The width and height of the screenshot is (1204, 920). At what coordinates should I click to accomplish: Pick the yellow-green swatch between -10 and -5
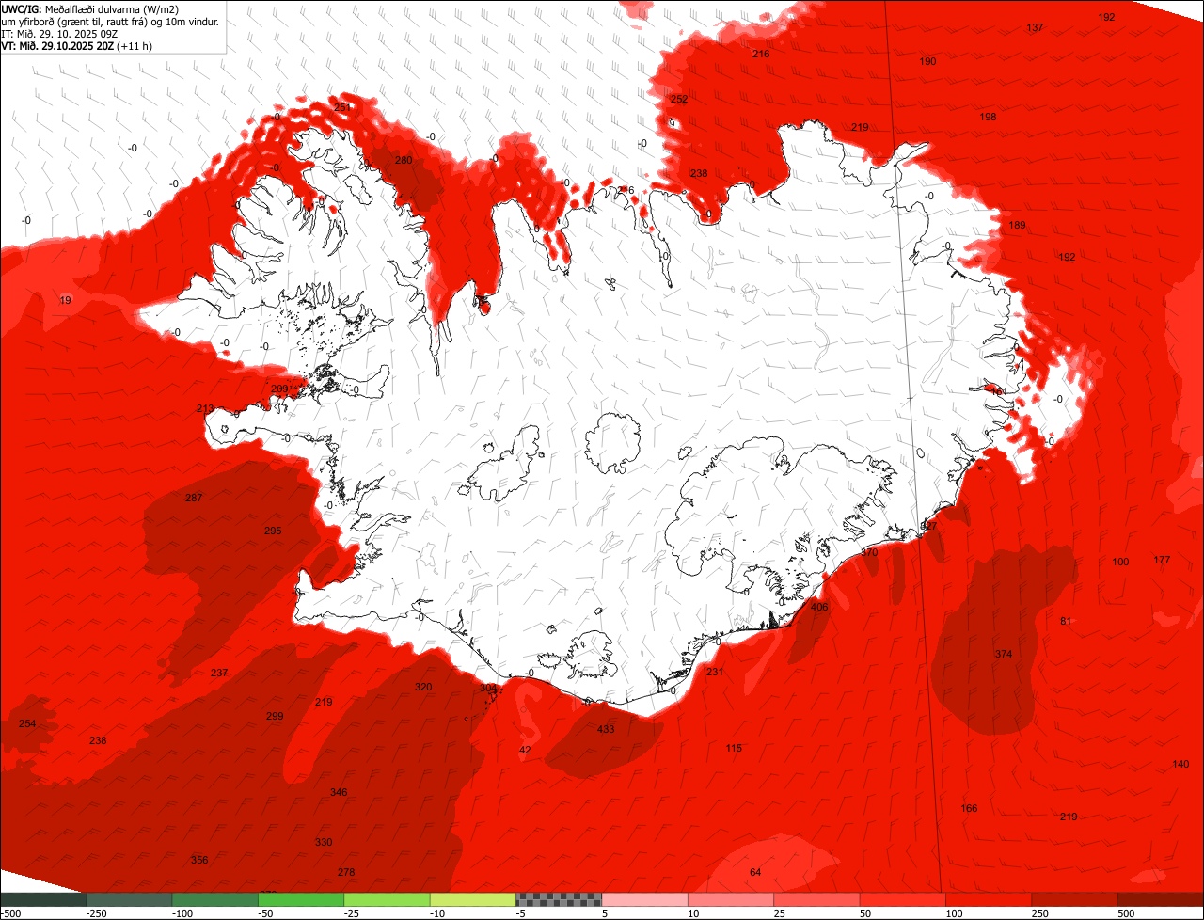473,899
